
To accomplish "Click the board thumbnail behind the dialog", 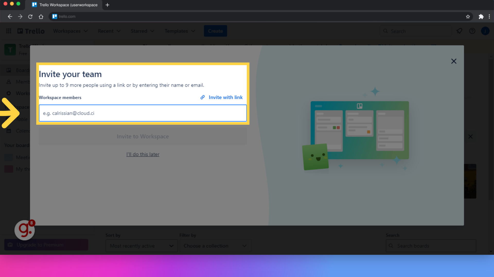I will coord(470,181).
